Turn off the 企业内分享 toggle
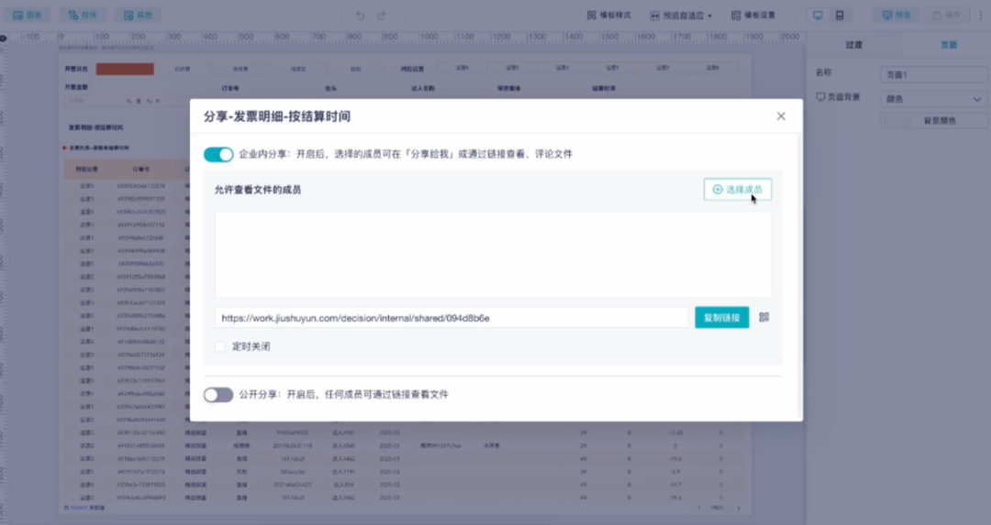 [x=218, y=154]
